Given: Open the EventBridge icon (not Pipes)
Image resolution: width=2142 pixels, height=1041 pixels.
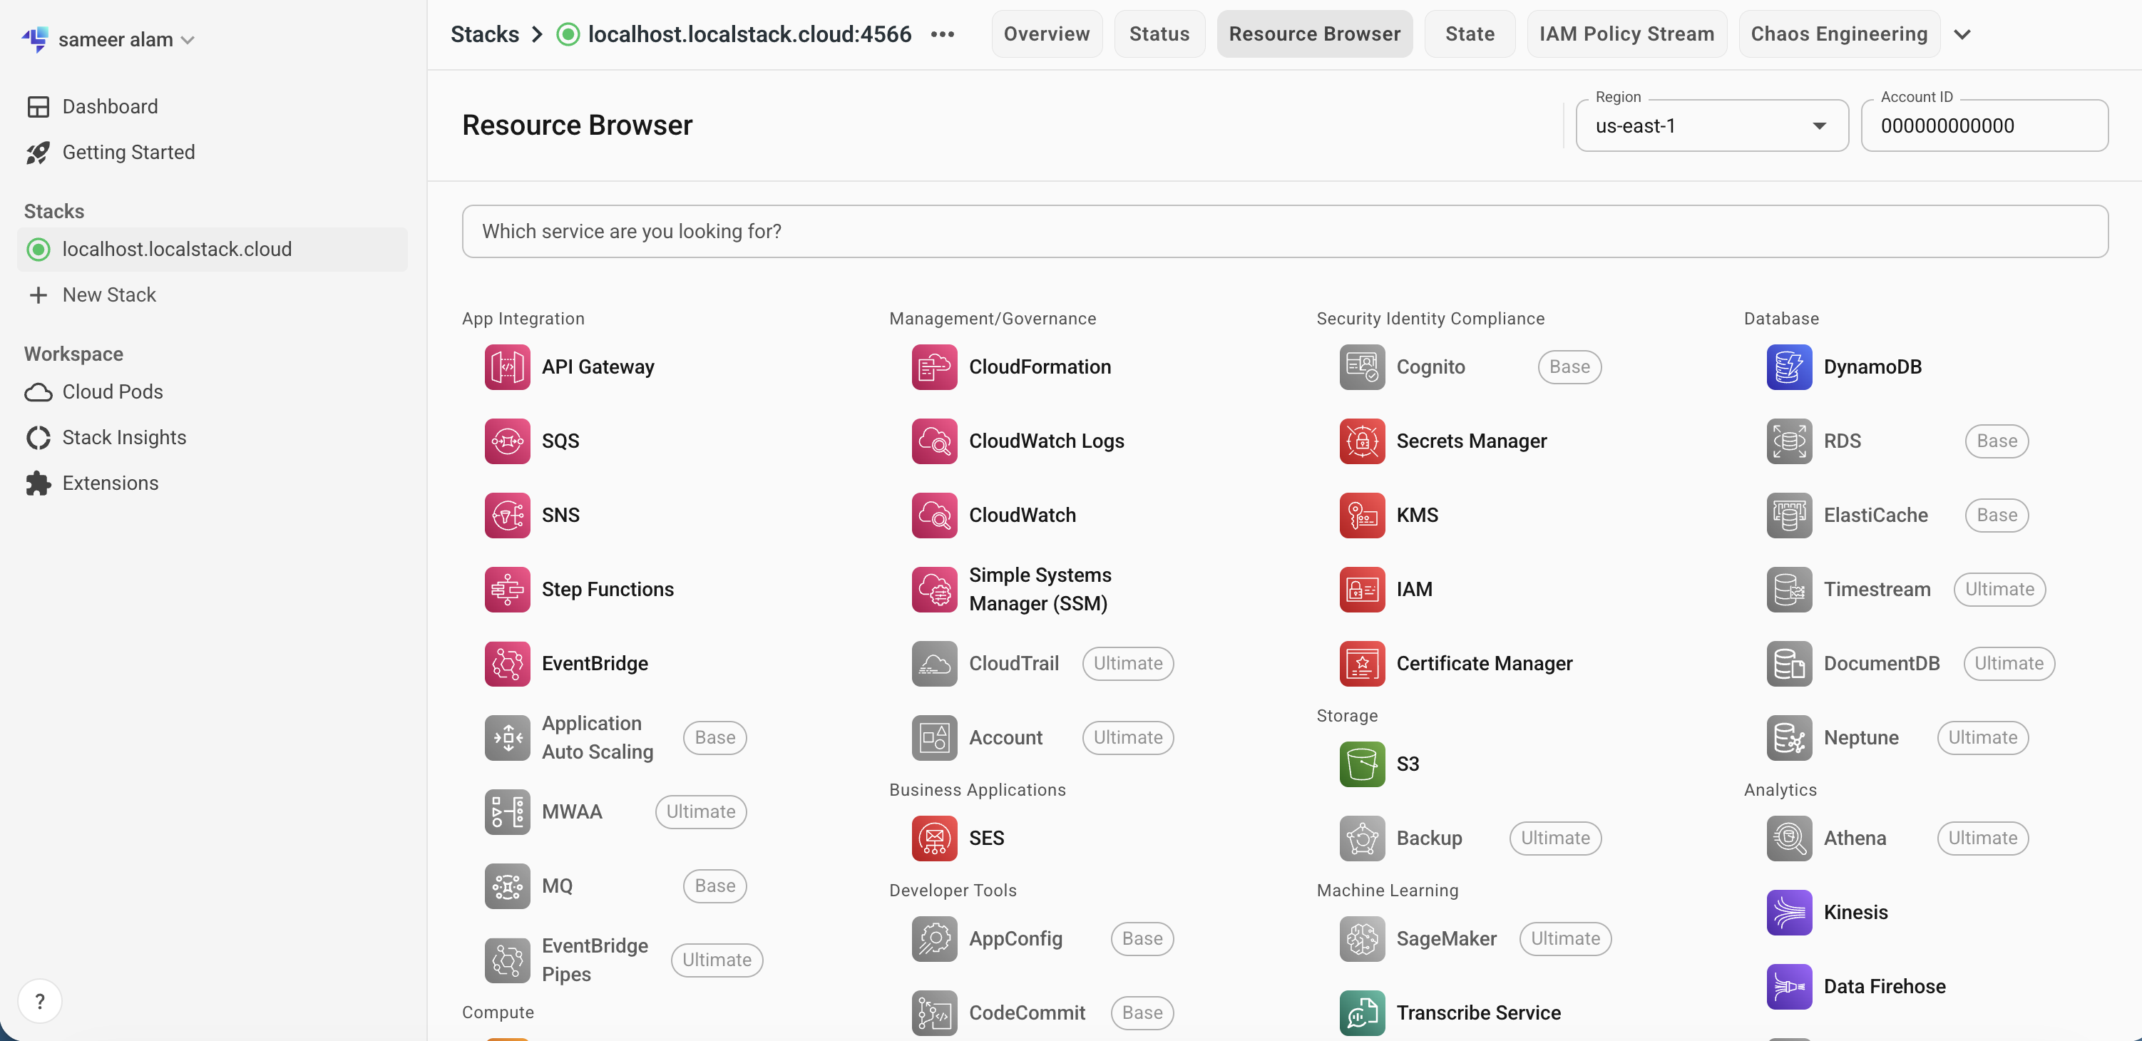Looking at the screenshot, I should click(x=507, y=664).
